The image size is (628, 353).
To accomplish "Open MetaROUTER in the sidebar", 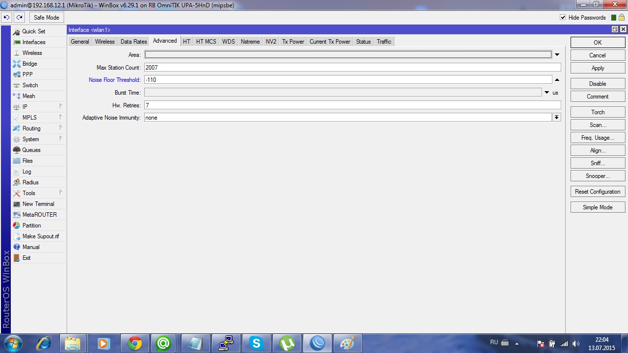I will (39, 215).
